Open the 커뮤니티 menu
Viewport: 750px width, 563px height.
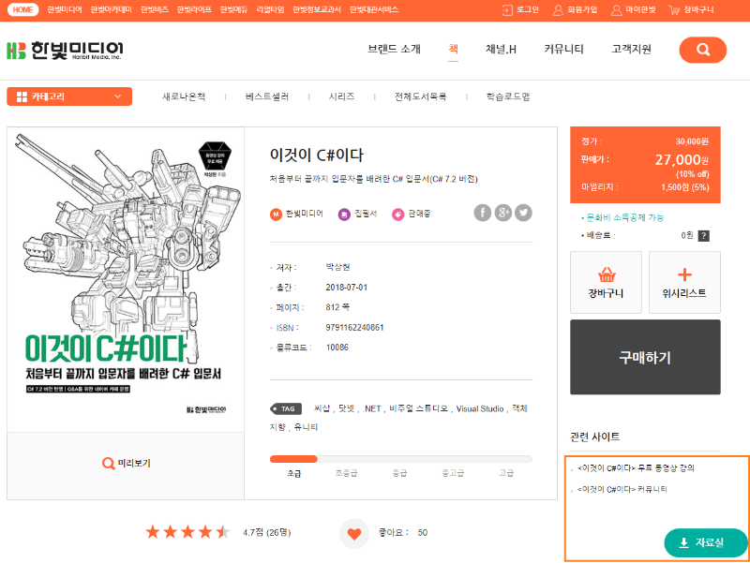pos(564,50)
